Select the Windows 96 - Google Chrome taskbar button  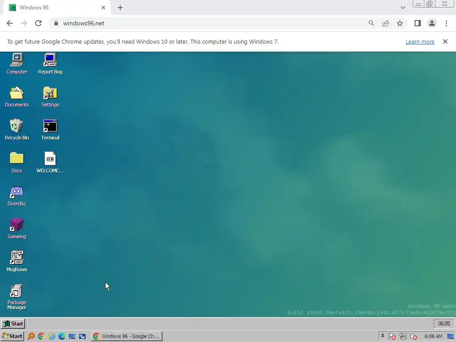127,336
